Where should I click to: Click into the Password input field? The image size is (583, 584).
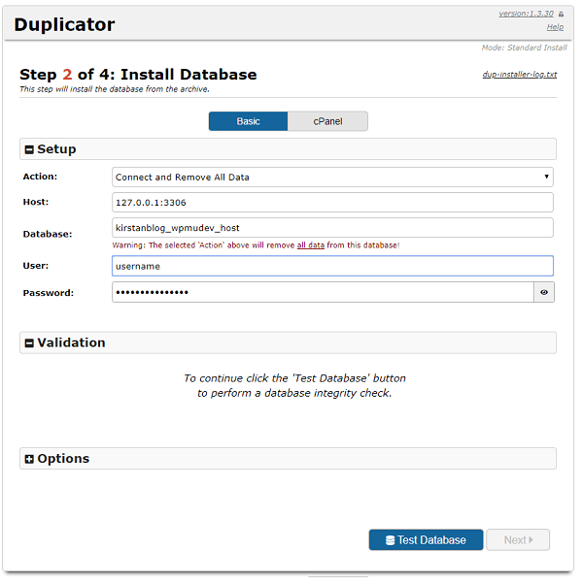(x=323, y=292)
